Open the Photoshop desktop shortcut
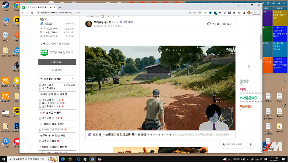 tap(16, 126)
